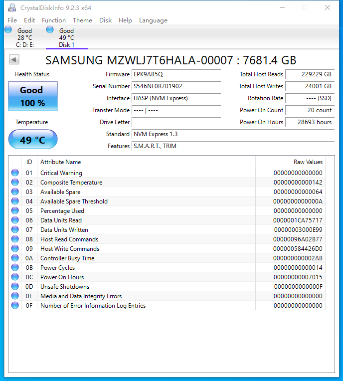Click the Standard field NVM Express 1.3

(x=233, y=134)
